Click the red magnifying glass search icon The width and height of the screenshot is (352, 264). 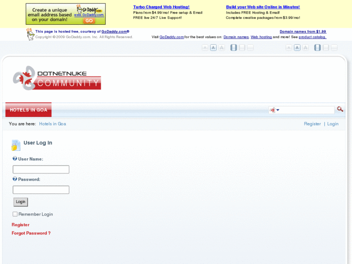click(340, 109)
